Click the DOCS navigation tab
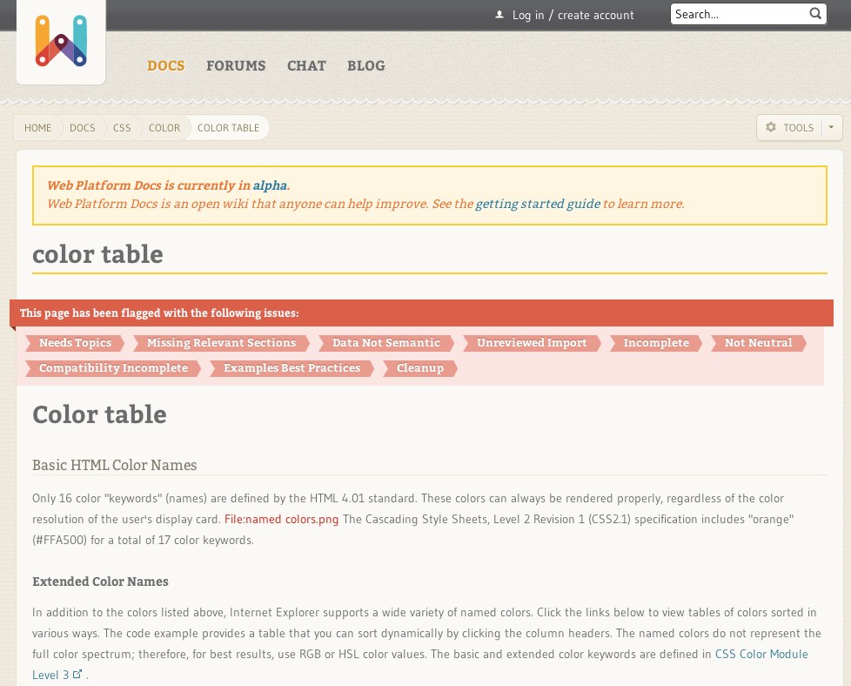 coord(165,65)
